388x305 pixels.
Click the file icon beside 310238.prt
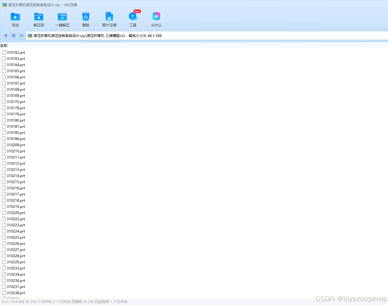(x=4, y=293)
